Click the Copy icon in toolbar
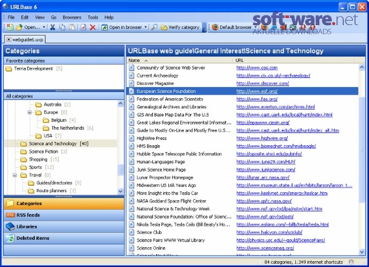Image resolution: width=369 pixels, height=267 pixels. click(x=63, y=27)
